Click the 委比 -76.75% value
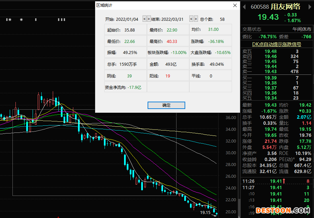The width and height of the screenshot is (314, 218). [x=267, y=37]
